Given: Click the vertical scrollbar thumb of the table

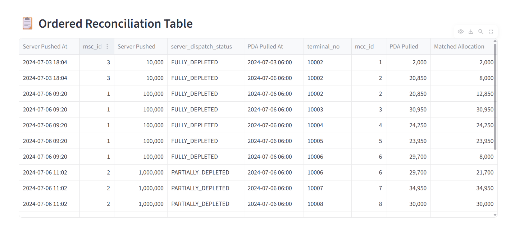Looking at the screenshot, I should click(x=495, y=96).
